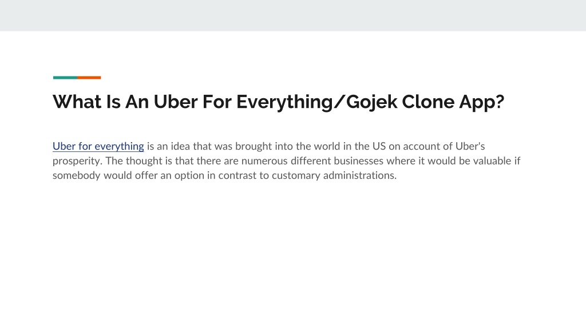Click the word 'administrations' ending the paragraph
Viewport: 586px width, 329px height.
[359, 175]
